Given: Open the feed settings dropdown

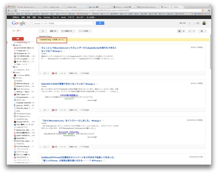Looking at the screenshot, I should click(x=85, y=31).
